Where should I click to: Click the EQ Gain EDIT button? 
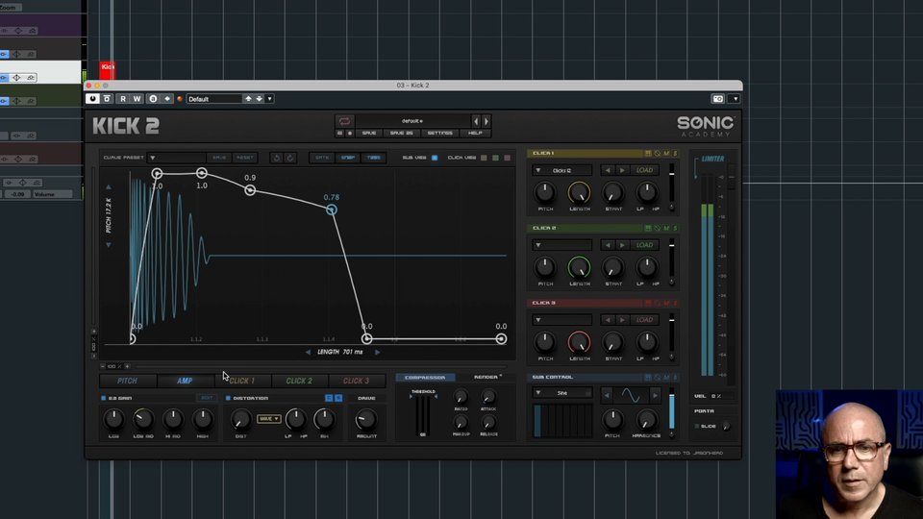[207, 398]
